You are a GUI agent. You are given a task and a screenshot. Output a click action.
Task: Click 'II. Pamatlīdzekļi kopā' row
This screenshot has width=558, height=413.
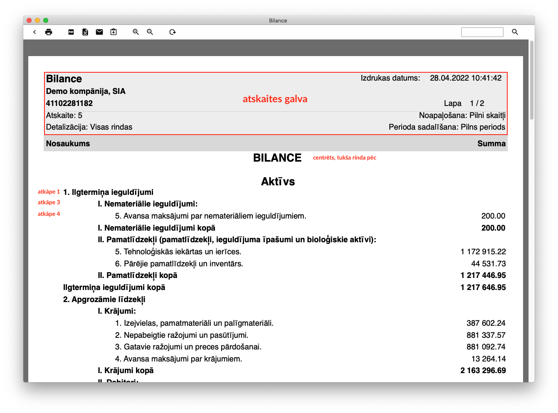(138, 275)
